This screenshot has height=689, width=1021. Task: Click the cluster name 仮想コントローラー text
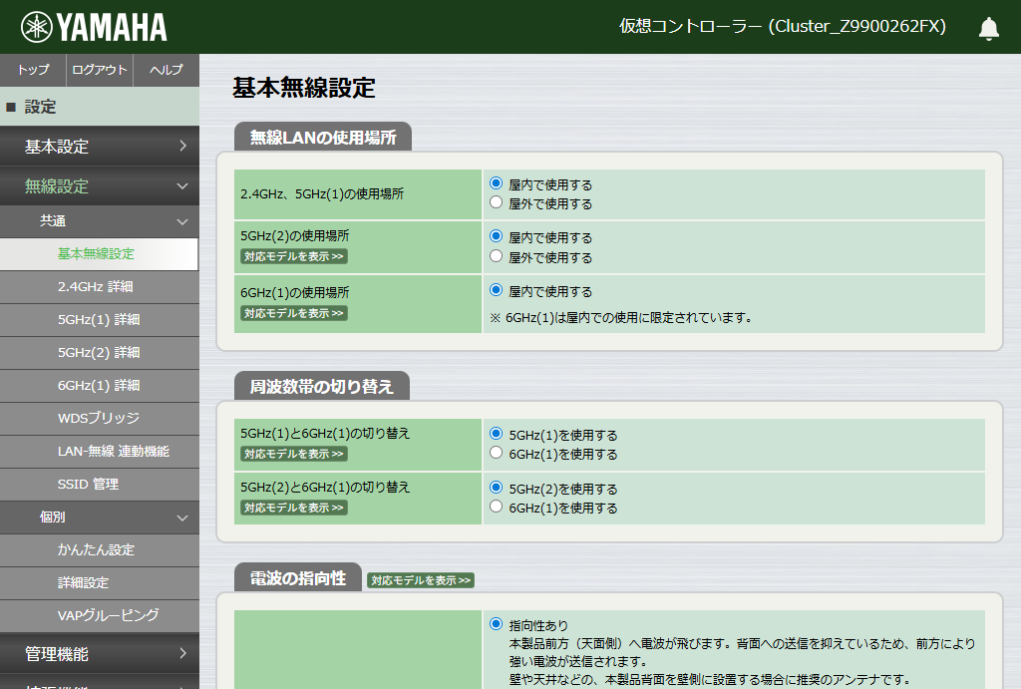[782, 27]
